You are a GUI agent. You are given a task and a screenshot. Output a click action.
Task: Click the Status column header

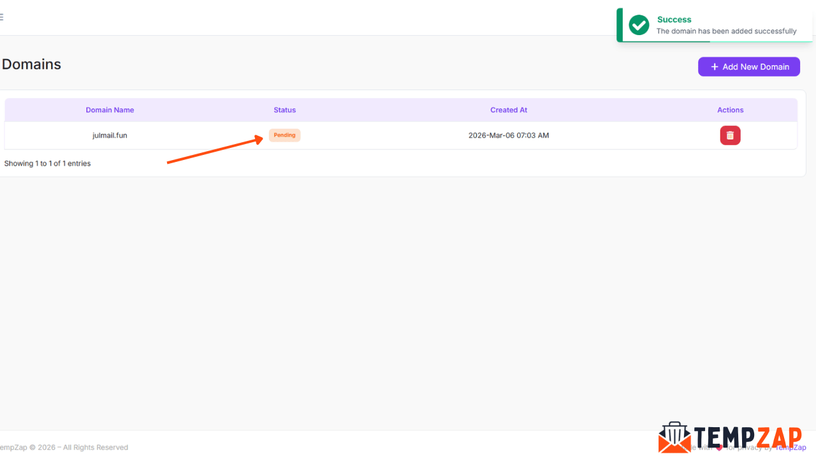(x=284, y=110)
